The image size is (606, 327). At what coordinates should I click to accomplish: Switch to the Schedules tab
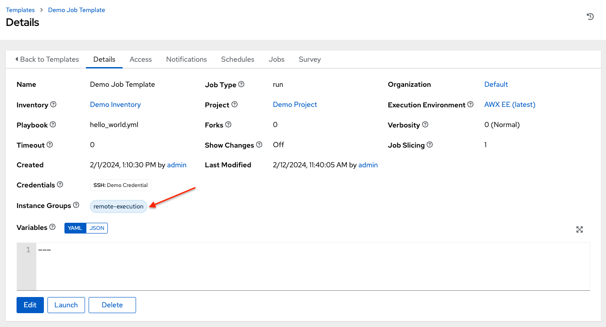tap(238, 59)
